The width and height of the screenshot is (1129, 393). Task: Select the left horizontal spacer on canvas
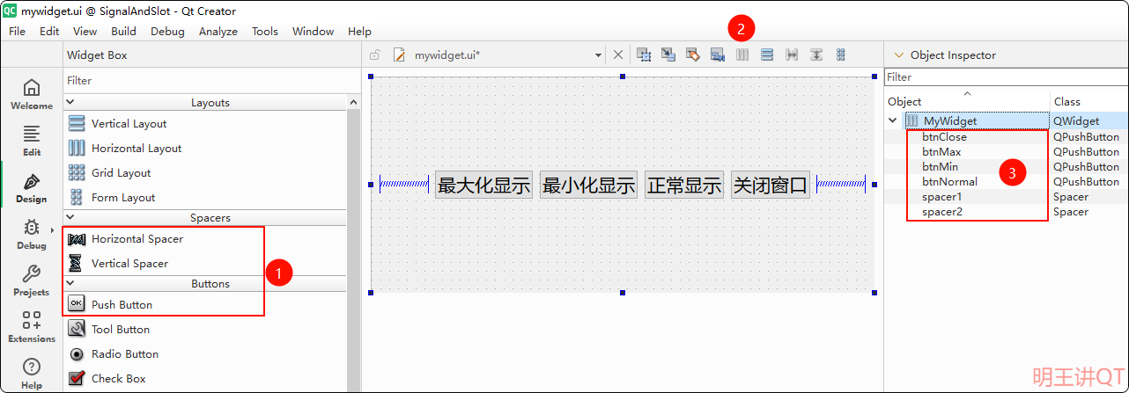coord(403,185)
